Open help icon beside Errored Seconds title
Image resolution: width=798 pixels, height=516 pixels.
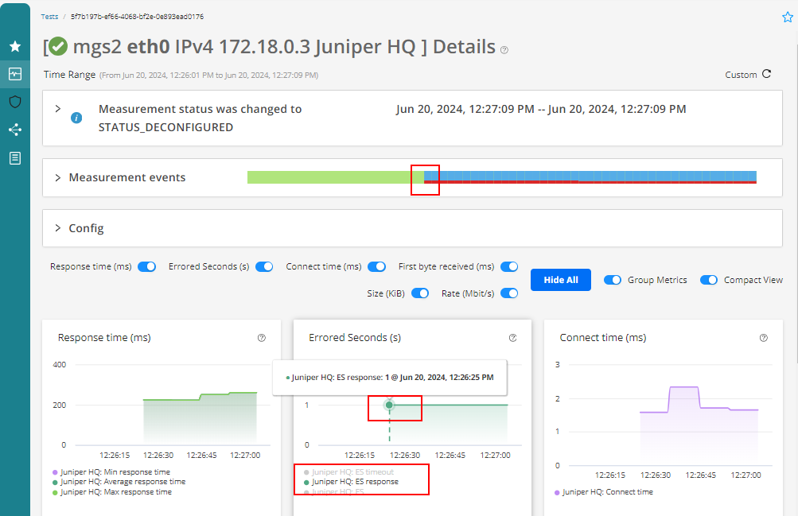click(512, 338)
